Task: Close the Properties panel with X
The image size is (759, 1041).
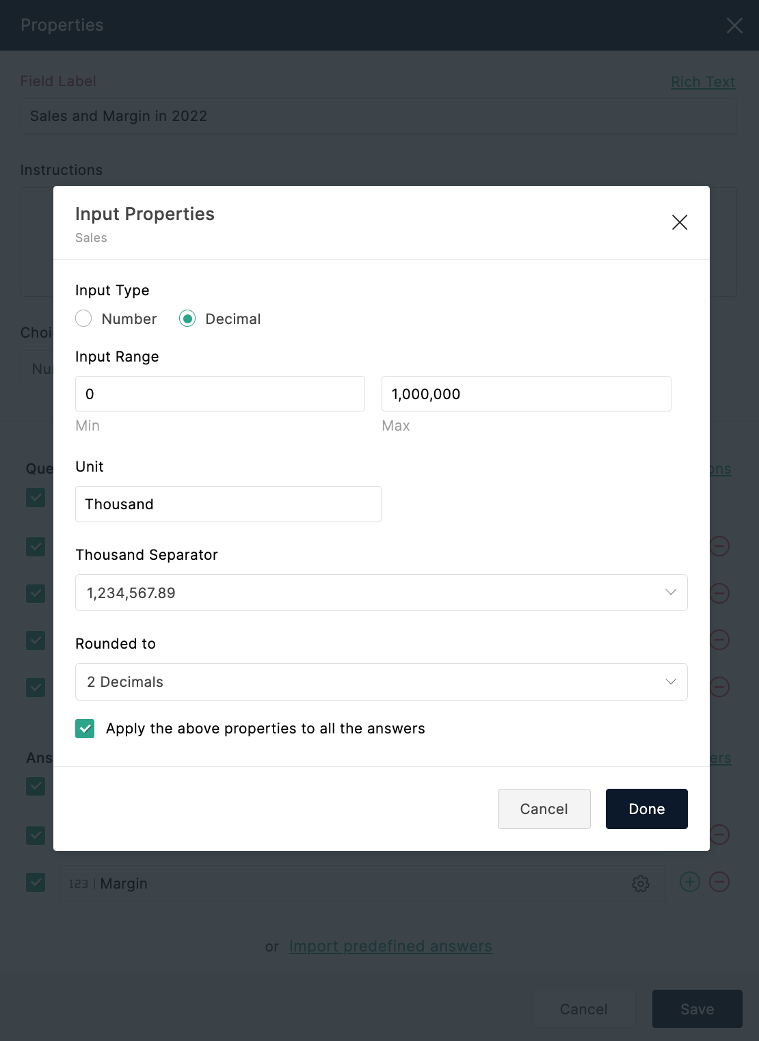Action: pyautogui.click(x=735, y=26)
